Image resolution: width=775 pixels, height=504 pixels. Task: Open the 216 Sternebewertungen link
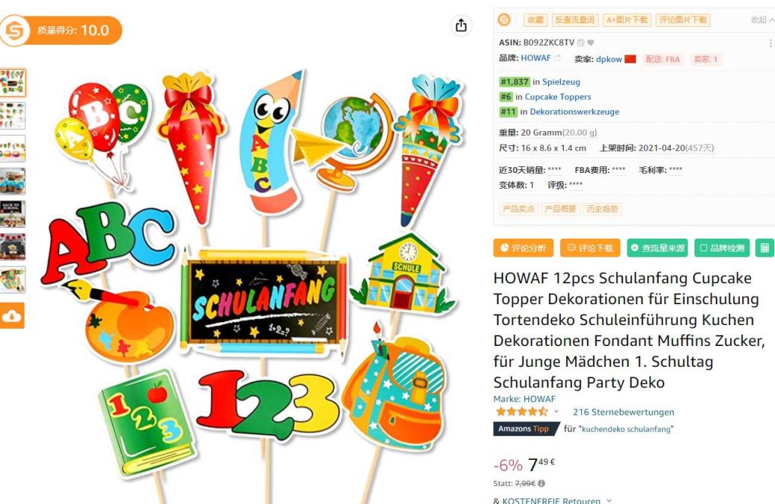point(624,412)
